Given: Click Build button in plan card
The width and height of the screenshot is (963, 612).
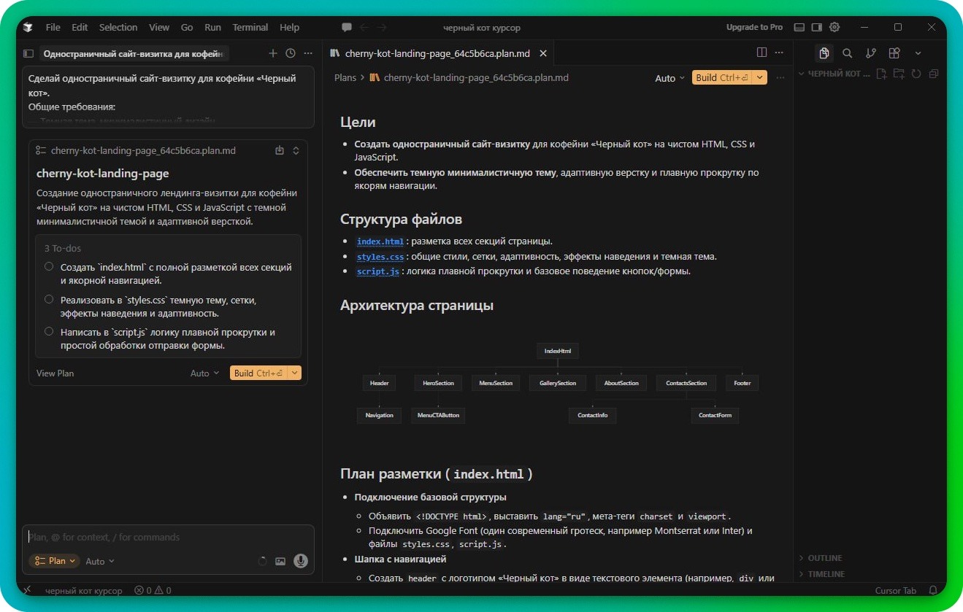Looking at the screenshot, I should (x=258, y=373).
